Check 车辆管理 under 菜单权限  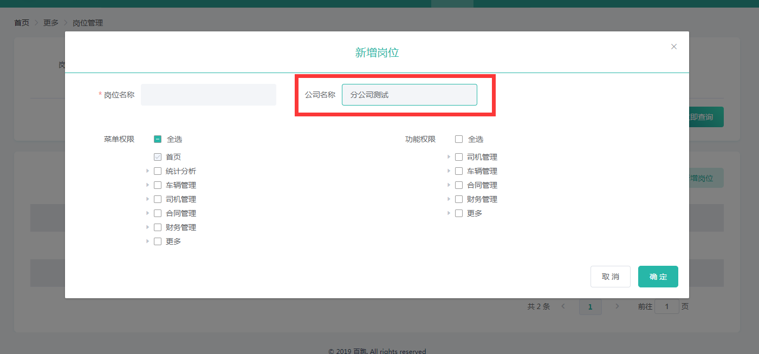[x=158, y=185]
